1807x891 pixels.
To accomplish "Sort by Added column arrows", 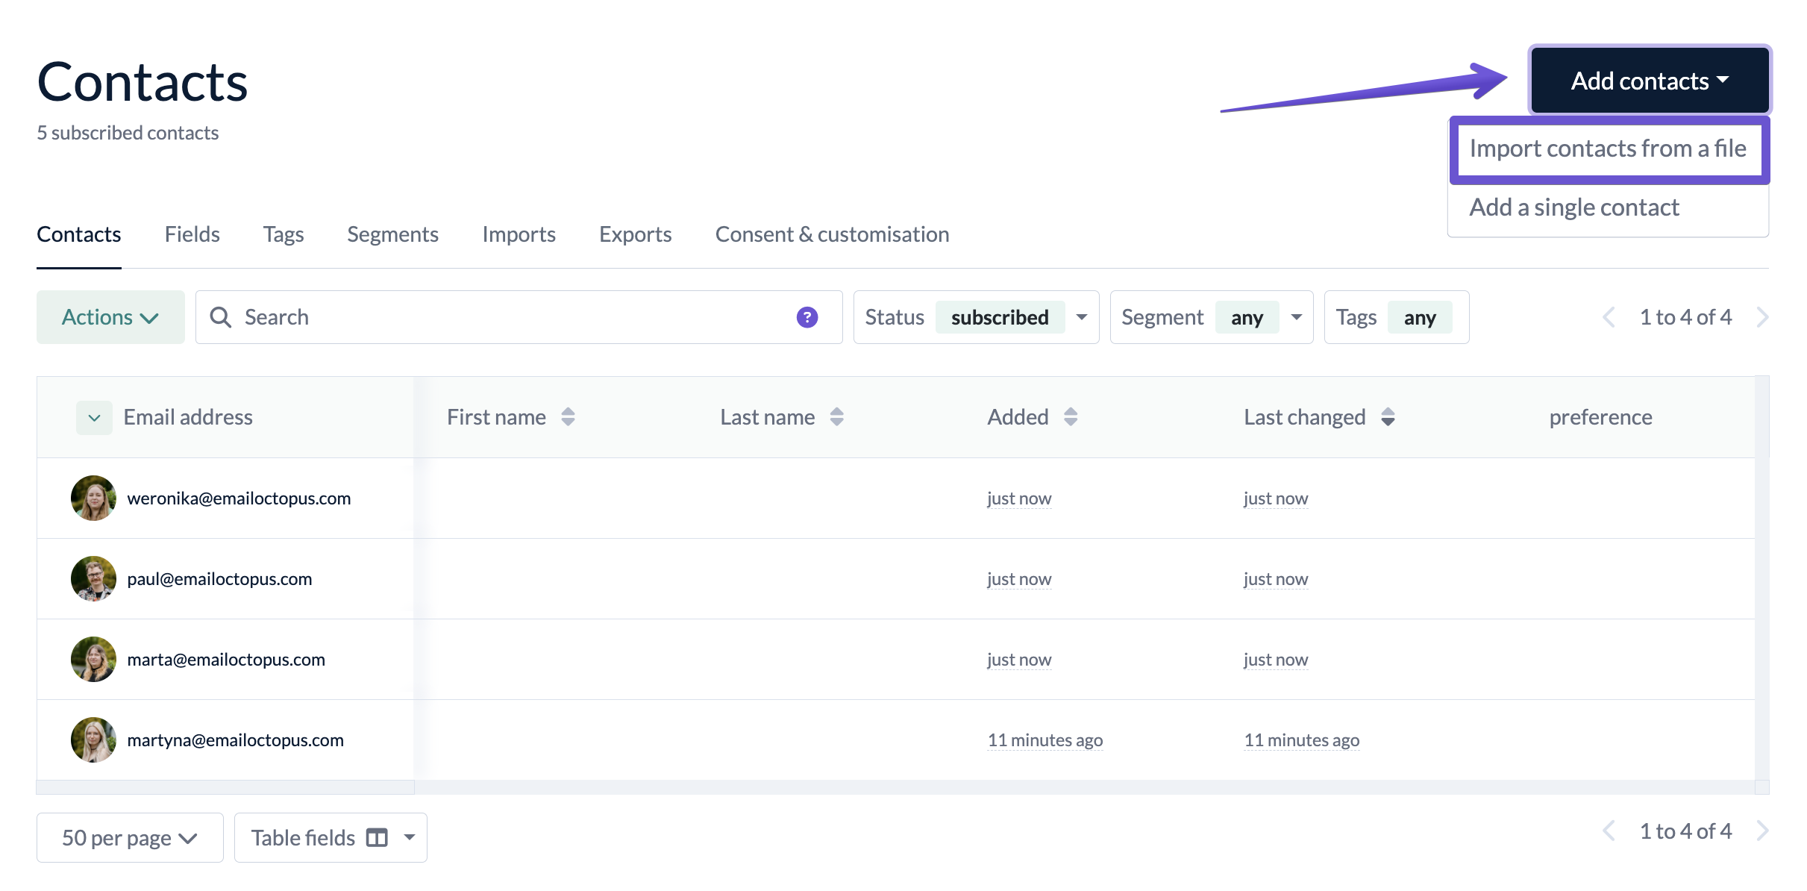I will [1071, 417].
